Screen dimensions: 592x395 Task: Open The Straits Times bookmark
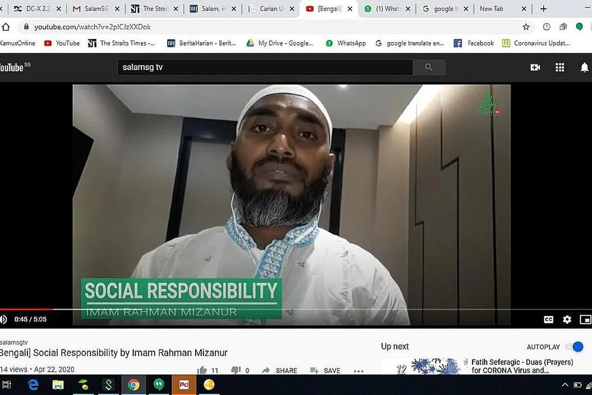click(122, 43)
